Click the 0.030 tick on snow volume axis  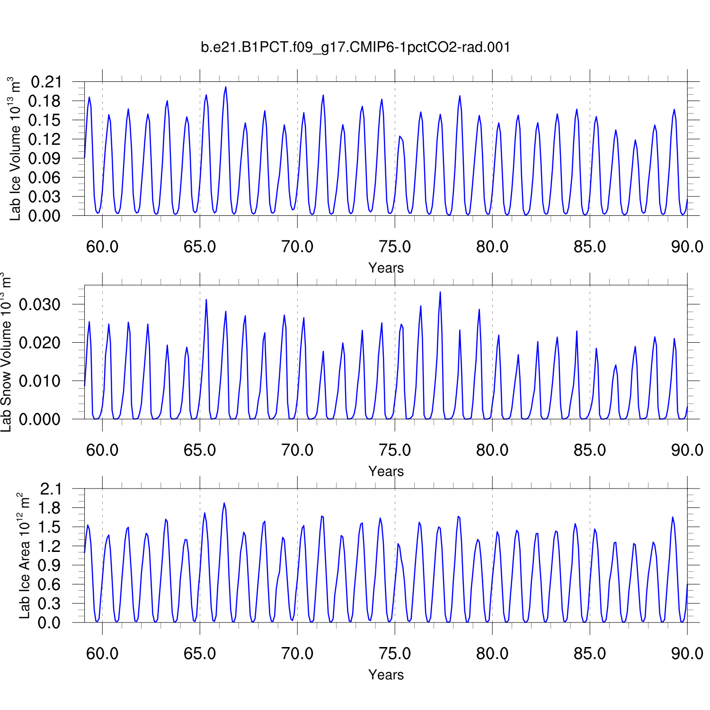[40, 304]
